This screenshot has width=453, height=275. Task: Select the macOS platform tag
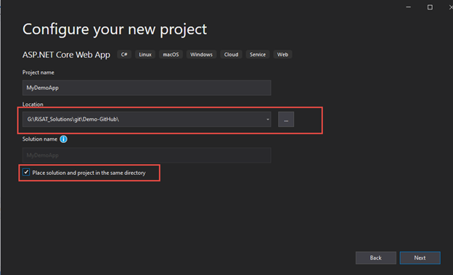[x=171, y=54]
